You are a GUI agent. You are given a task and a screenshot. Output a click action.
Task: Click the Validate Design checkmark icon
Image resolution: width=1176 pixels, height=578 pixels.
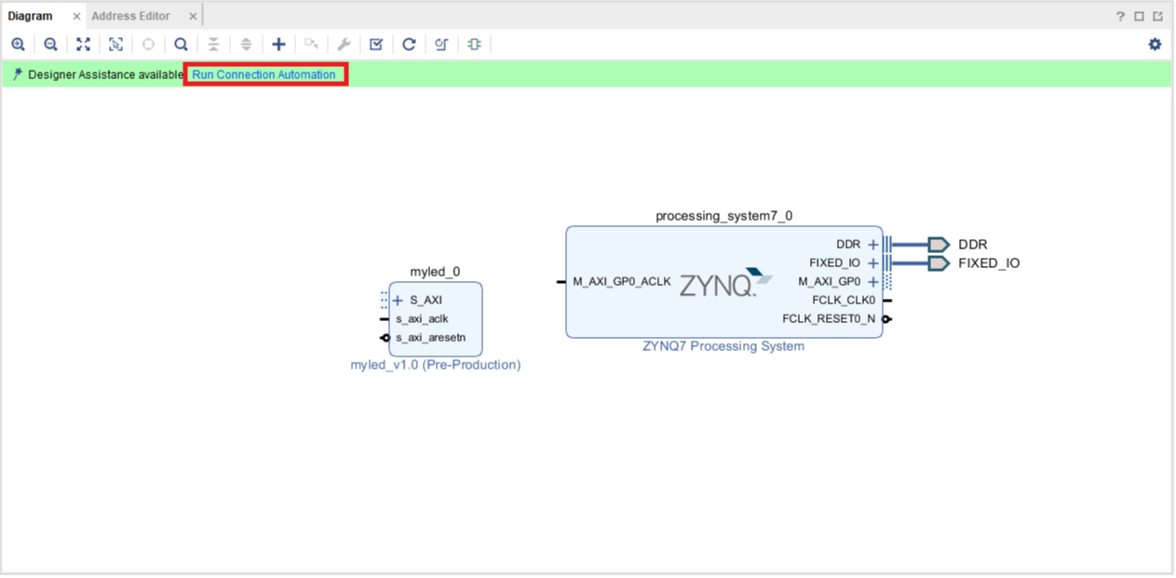point(376,44)
